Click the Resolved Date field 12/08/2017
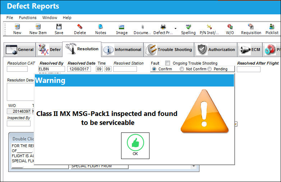This screenshot has height=182, width=281. coord(79,69)
